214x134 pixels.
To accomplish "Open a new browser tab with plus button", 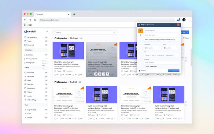I will click(74, 14).
